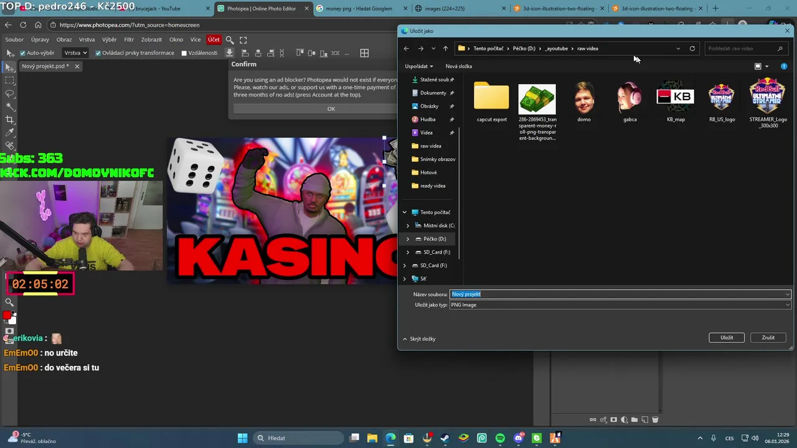Open the Uspořádat dropdown menu

pyautogui.click(x=419, y=66)
